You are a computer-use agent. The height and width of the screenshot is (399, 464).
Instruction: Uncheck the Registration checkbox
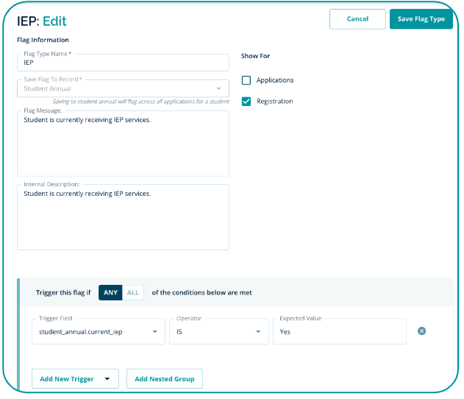pos(246,102)
